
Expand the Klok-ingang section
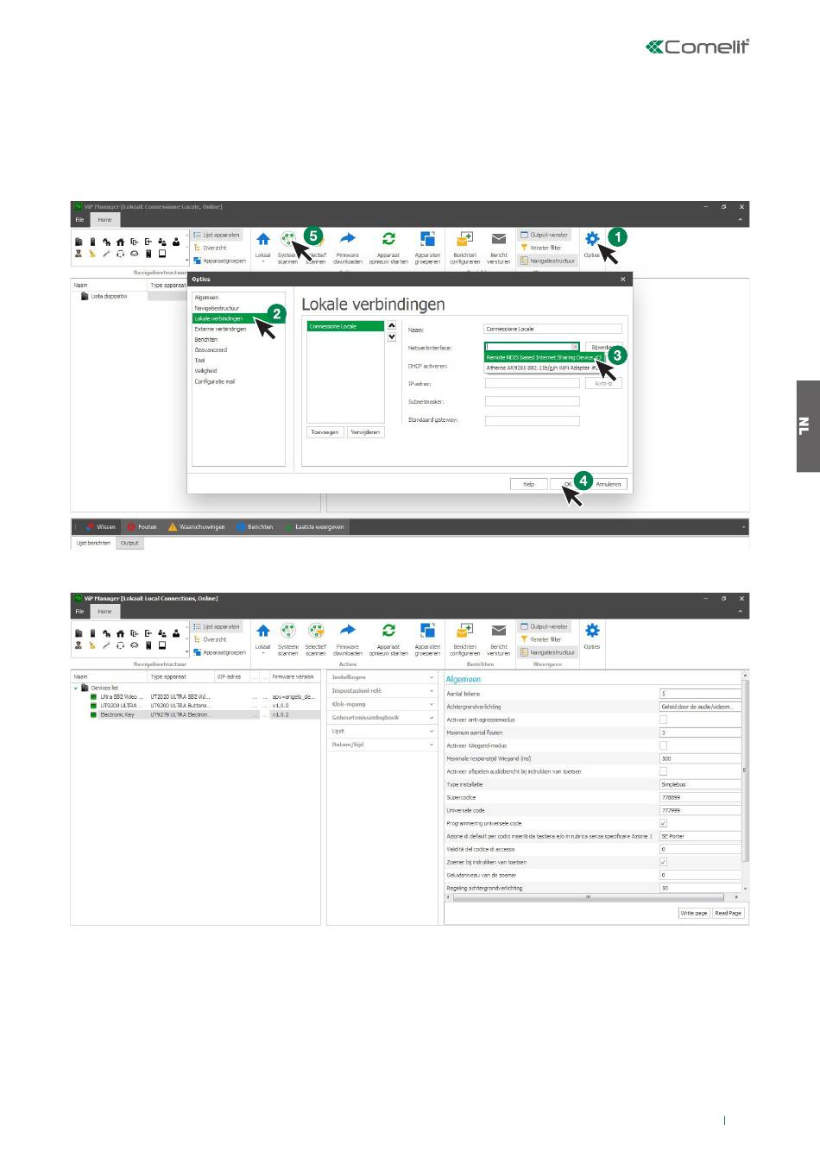pyautogui.click(x=382, y=704)
